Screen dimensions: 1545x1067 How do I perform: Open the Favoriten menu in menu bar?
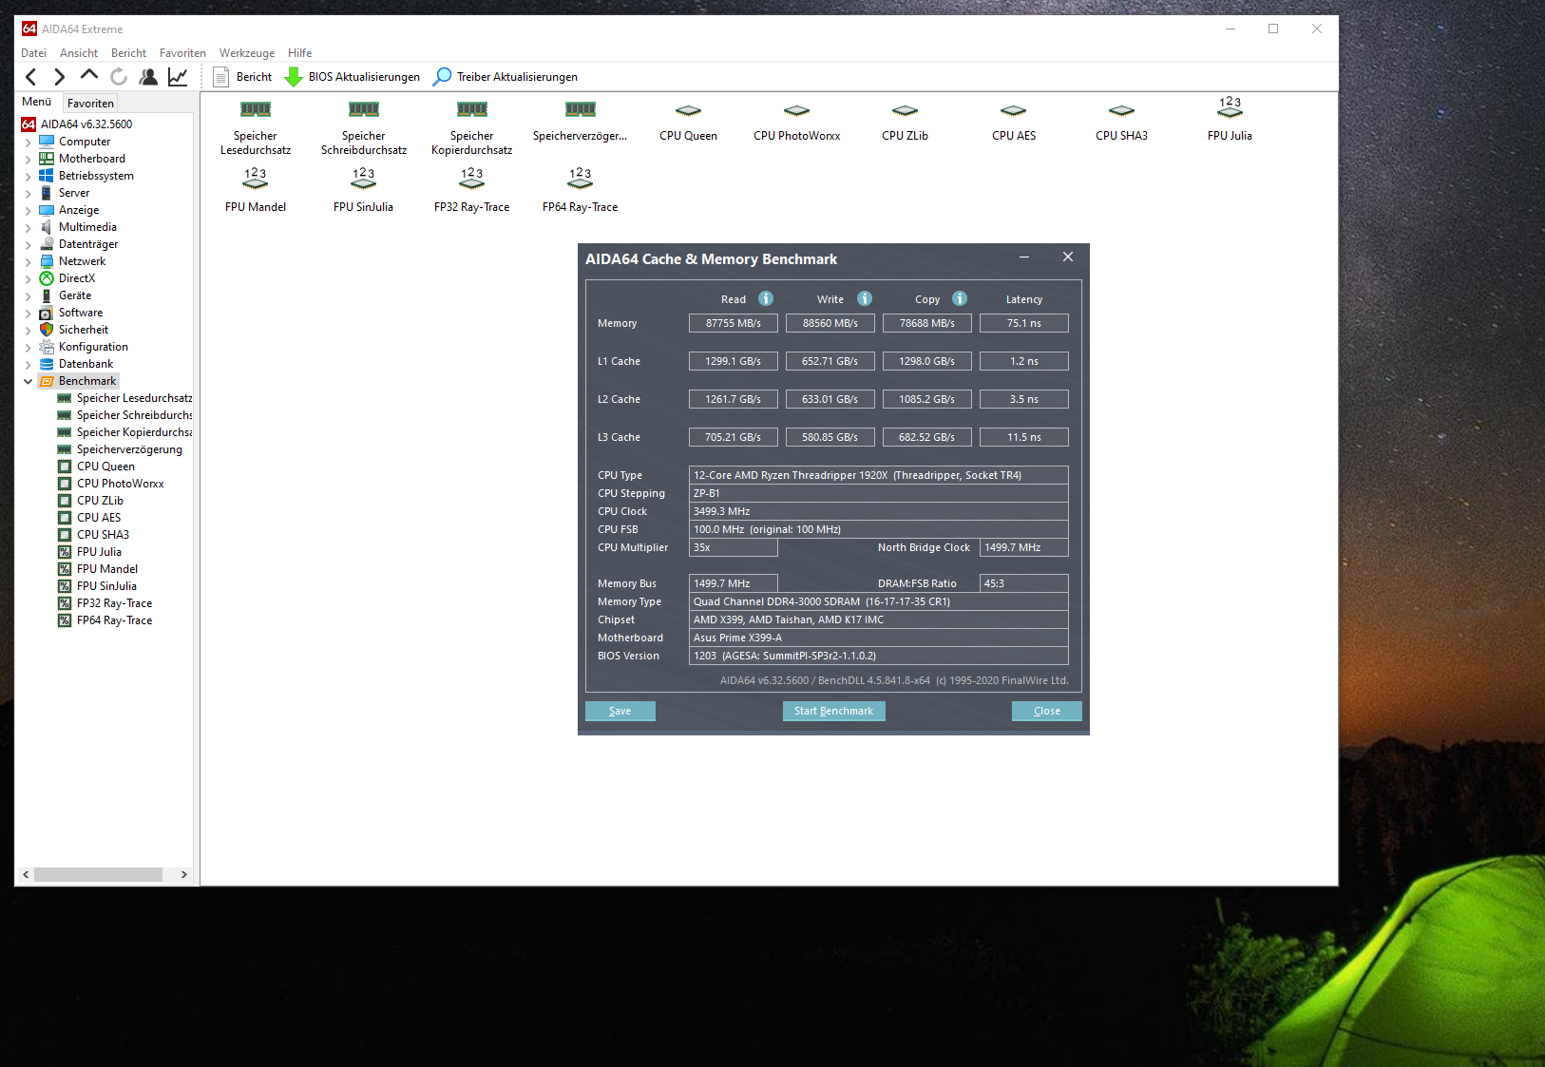tap(182, 53)
